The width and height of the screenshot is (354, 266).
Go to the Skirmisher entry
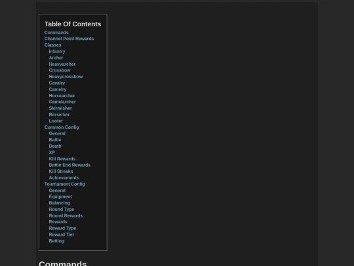[x=60, y=108]
